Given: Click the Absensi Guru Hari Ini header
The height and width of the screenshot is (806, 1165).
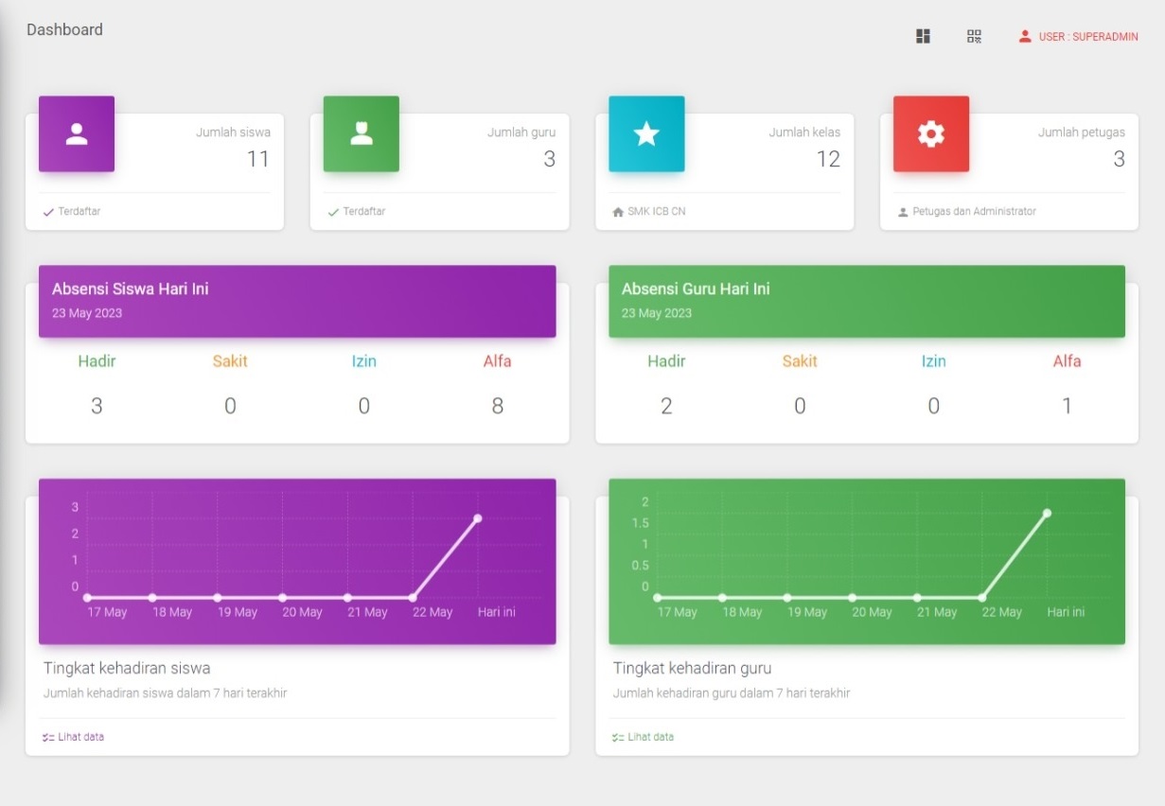Looking at the screenshot, I should click(x=696, y=289).
